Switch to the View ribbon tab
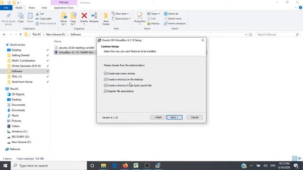The image size is (303, 170). (44, 8)
